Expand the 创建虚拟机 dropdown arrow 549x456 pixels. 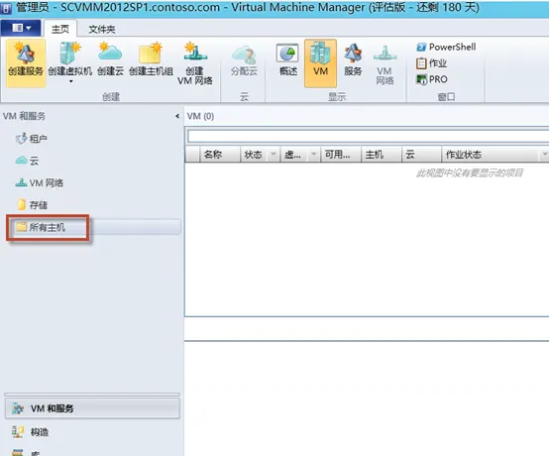point(70,81)
